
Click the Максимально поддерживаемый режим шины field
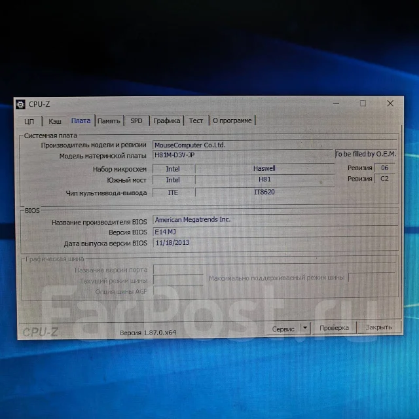[372, 277]
